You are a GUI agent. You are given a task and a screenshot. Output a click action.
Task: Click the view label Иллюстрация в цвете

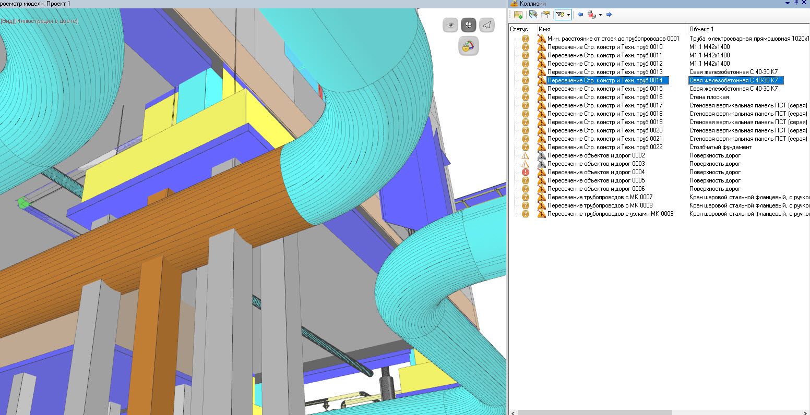[x=47, y=21]
